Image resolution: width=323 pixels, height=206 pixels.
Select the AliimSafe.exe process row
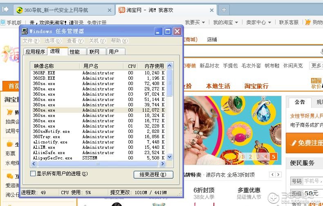[x=99, y=152]
